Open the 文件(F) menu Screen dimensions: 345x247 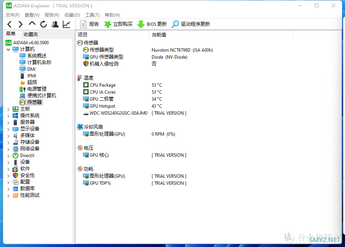(x=13, y=15)
